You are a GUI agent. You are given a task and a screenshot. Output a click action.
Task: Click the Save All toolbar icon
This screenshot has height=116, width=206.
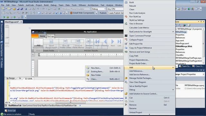click(x=22, y=9)
